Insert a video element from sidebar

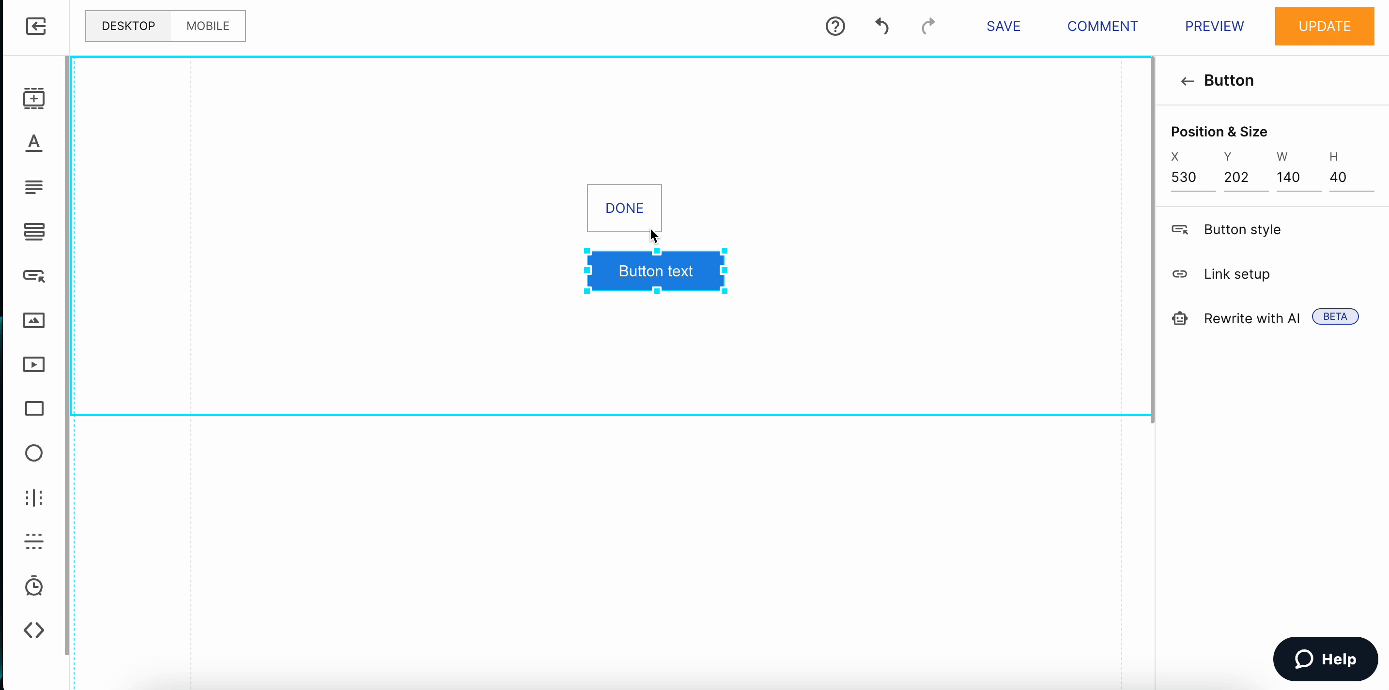[x=33, y=365]
